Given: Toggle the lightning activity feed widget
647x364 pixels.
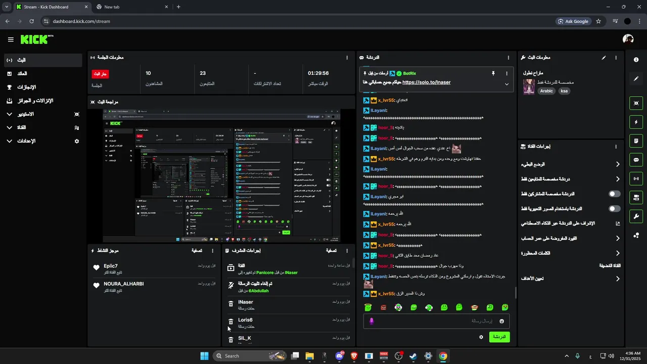Looking at the screenshot, I should [x=636, y=122].
